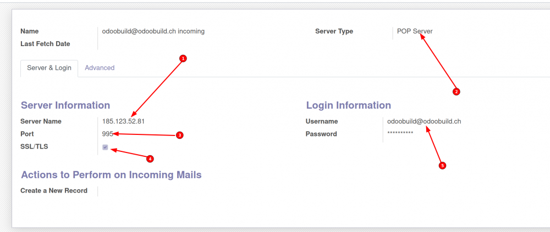
Task: Click the masked Password value
Action: click(x=400, y=134)
